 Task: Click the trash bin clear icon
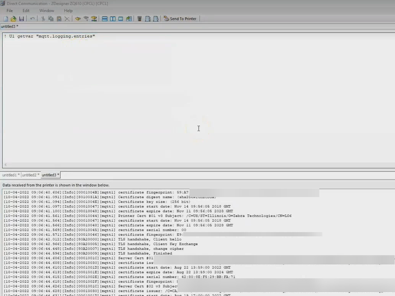tap(139, 19)
